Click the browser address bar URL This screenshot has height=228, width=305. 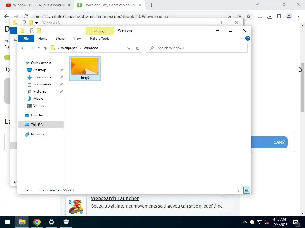105,17
